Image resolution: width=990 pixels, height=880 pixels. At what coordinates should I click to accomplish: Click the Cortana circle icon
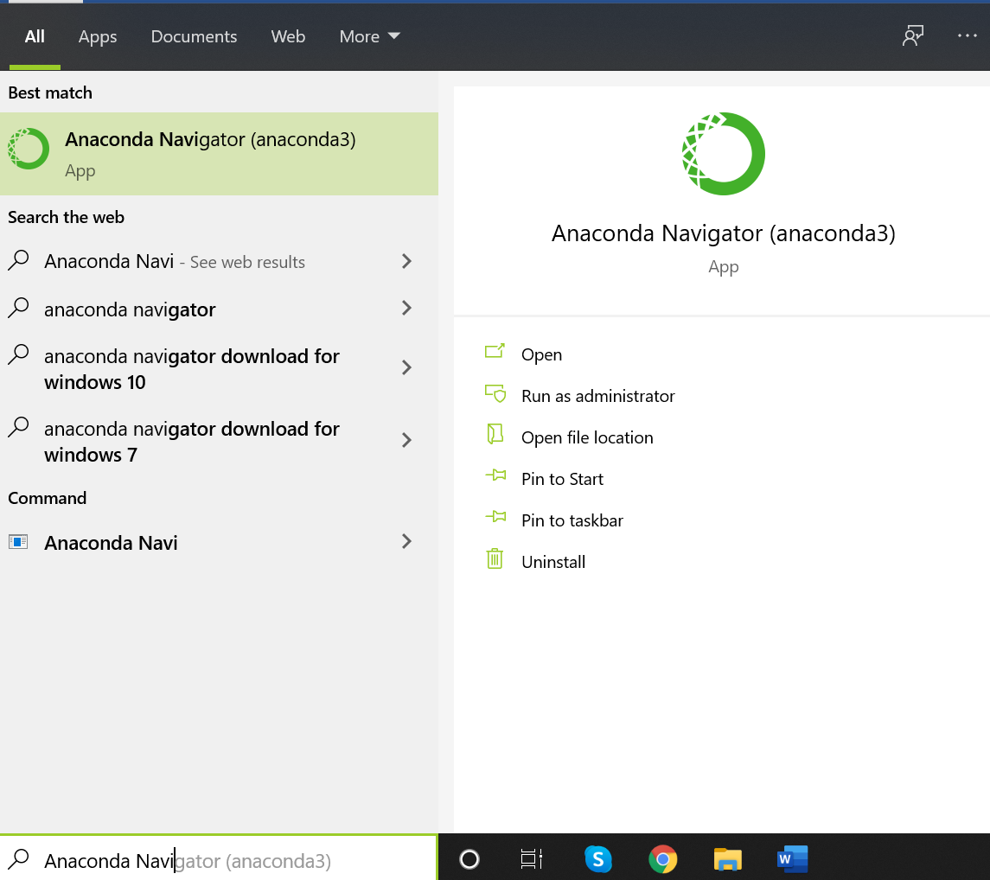pyautogui.click(x=469, y=858)
